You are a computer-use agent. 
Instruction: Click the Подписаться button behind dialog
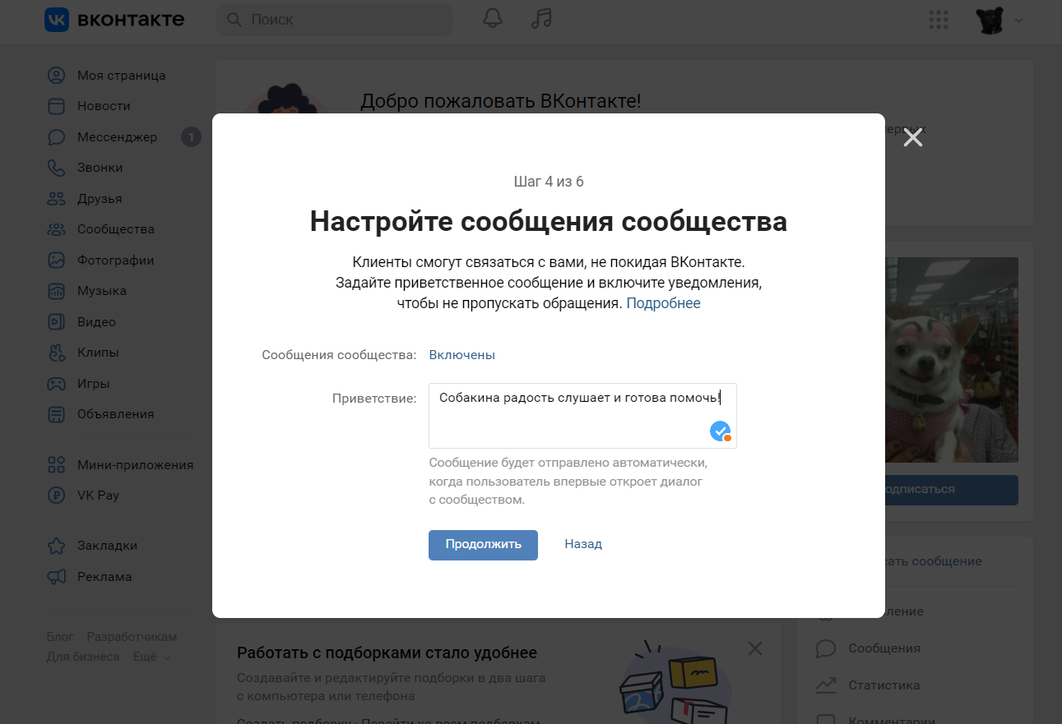[x=952, y=490]
